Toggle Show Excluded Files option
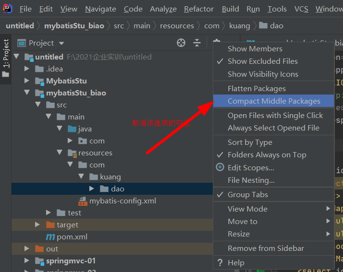 coord(262,61)
